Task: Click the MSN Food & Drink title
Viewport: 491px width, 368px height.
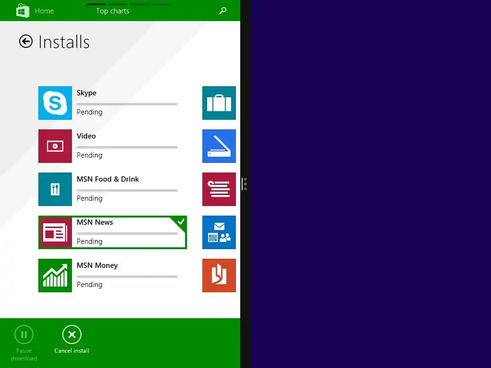Action: [108, 179]
